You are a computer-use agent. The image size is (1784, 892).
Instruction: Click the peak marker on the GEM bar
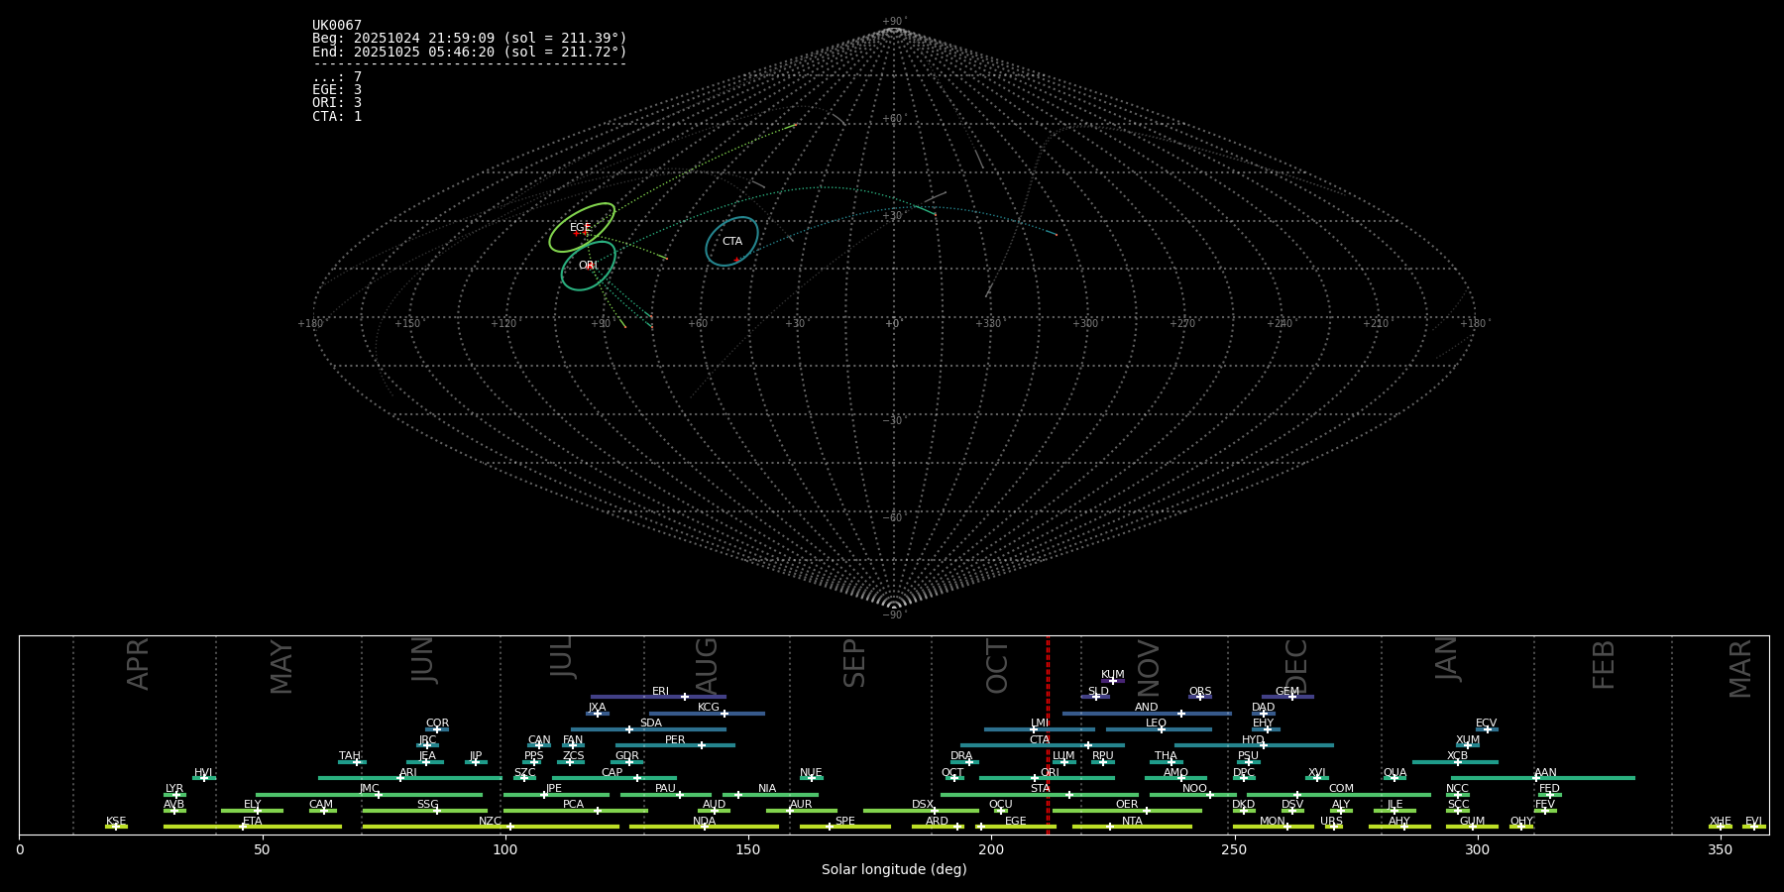(1292, 697)
